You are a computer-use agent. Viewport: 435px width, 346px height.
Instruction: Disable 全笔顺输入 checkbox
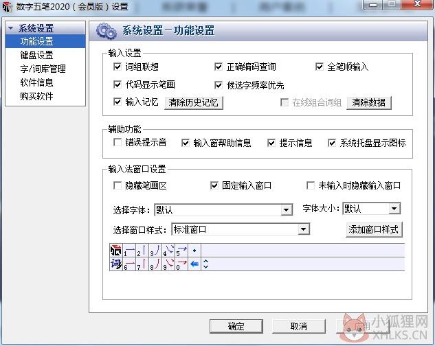coord(320,67)
